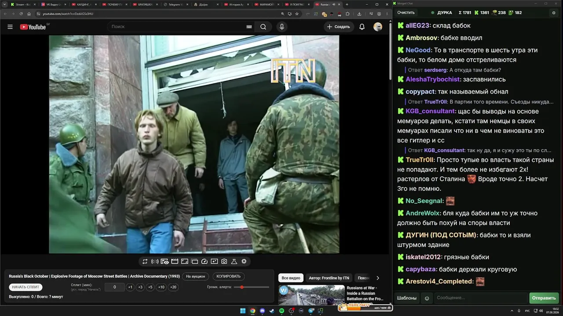Switch to the Telegram browser tab
Screen dimensions: 563x316
click(x=175, y=4)
